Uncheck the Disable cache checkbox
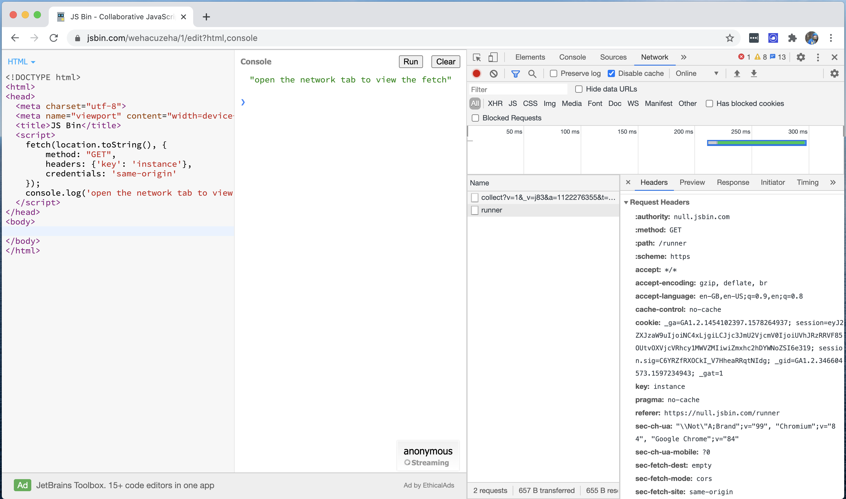The width and height of the screenshot is (846, 499). (x=611, y=73)
